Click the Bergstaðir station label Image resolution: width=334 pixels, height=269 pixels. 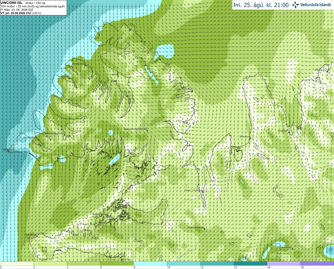pos(283,131)
